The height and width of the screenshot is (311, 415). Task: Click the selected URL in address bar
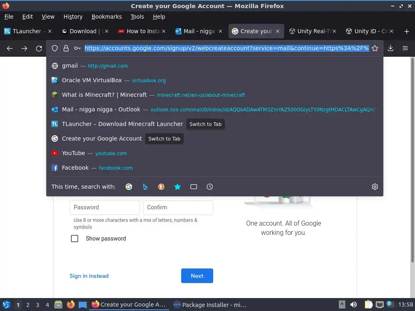point(227,48)
